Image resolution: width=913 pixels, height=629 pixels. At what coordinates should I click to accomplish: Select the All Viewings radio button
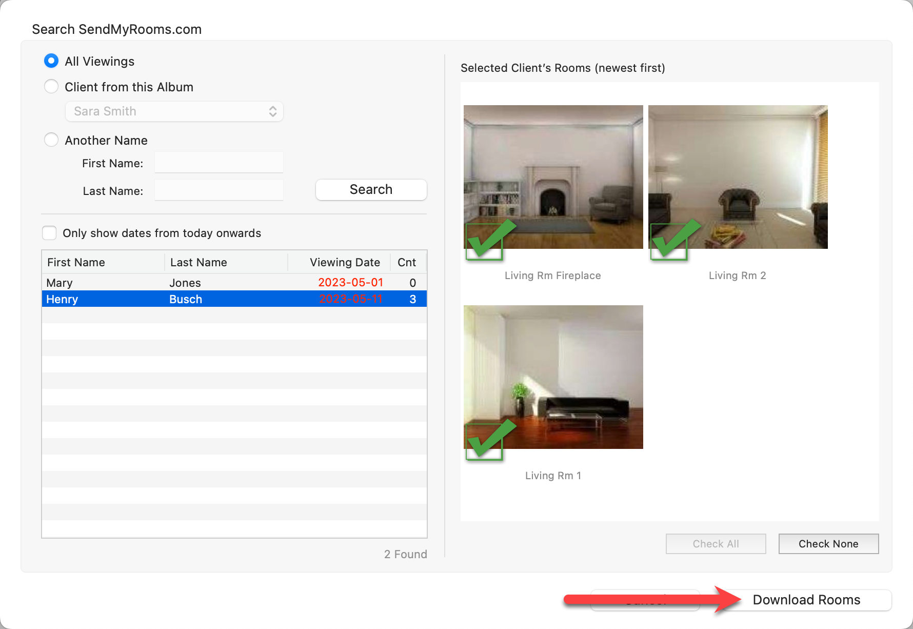point(51,61)
